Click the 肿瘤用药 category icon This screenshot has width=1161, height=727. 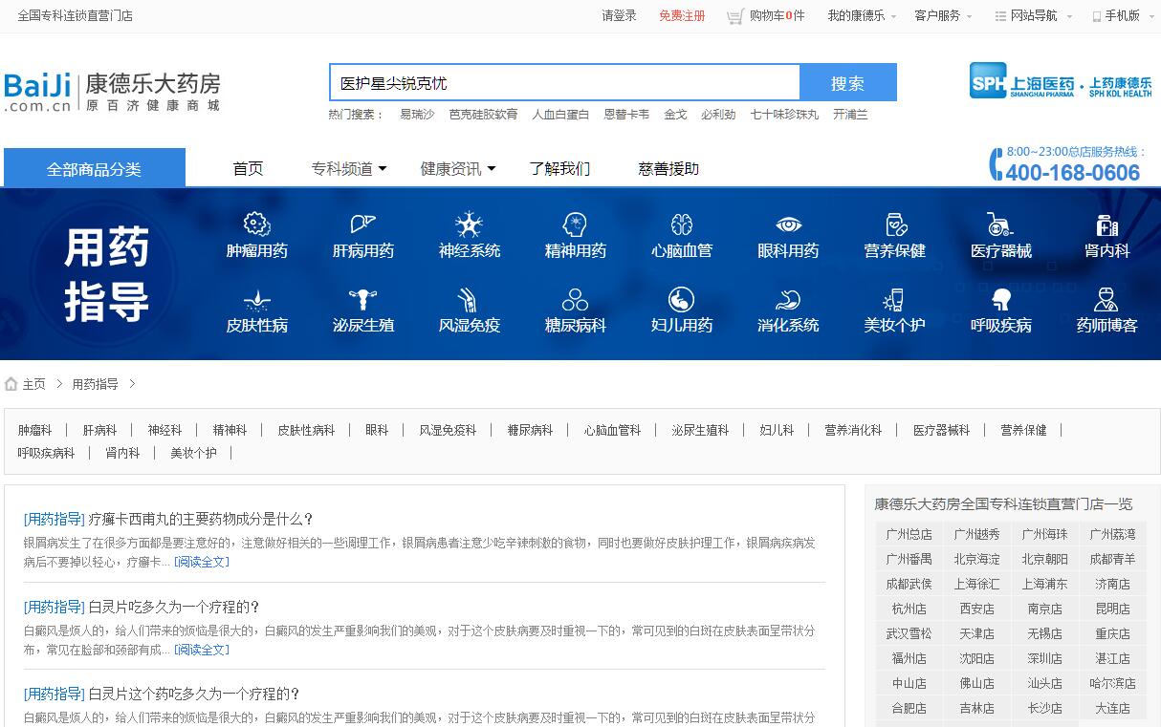[256, 225]
